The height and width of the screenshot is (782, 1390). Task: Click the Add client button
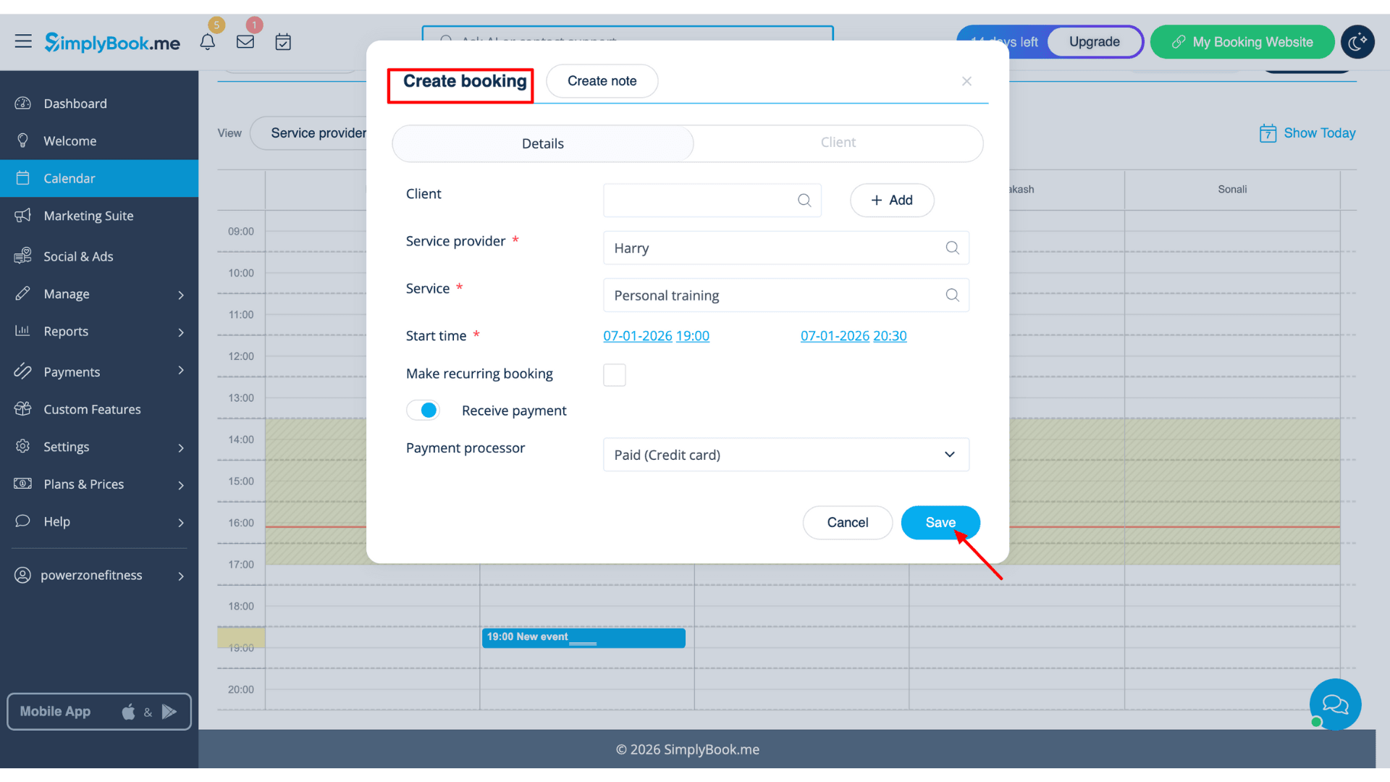pos(891,201)
